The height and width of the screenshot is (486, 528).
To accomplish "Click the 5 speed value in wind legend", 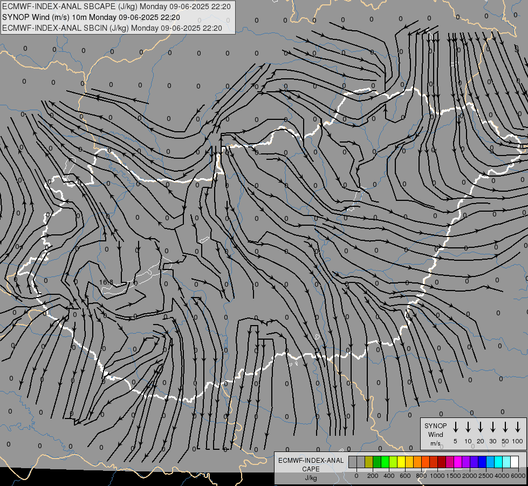I will (455, 441).
